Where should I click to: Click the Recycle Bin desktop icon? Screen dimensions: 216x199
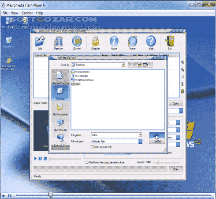tap(9, 42)
